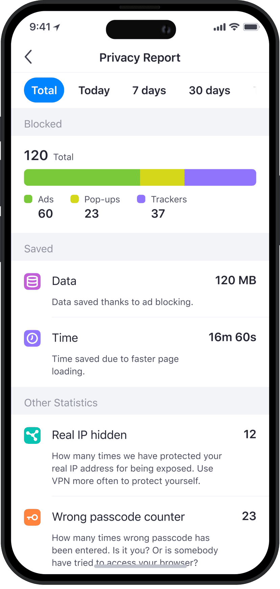280x589 pixels.
Task: Tap the Time saved clock icon
Action: [32, 338]
